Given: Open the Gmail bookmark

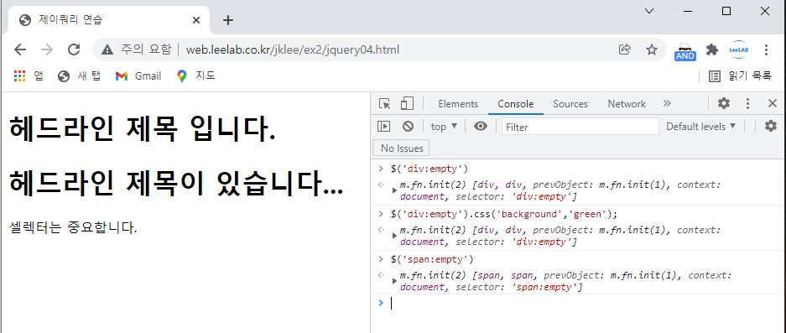Looking at the screenshot, I should coord(138,76).
